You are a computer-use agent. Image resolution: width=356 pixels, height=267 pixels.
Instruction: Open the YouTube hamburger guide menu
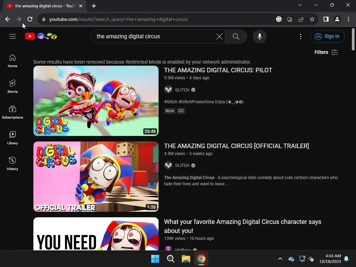pyautogui.click(x=13, y=36)
